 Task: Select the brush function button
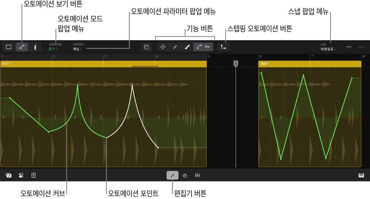tap(187, 47)
